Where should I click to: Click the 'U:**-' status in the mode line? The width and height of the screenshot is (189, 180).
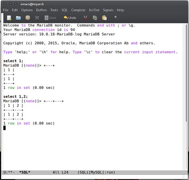pos(9,172)
